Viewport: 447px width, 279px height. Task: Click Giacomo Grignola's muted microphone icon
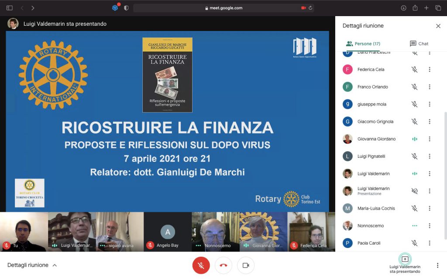[x=415, y=122]
